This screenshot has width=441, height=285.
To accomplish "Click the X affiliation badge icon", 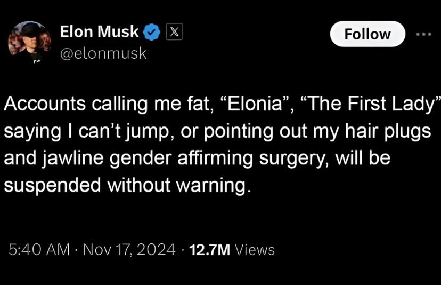I will coord(174,31).
